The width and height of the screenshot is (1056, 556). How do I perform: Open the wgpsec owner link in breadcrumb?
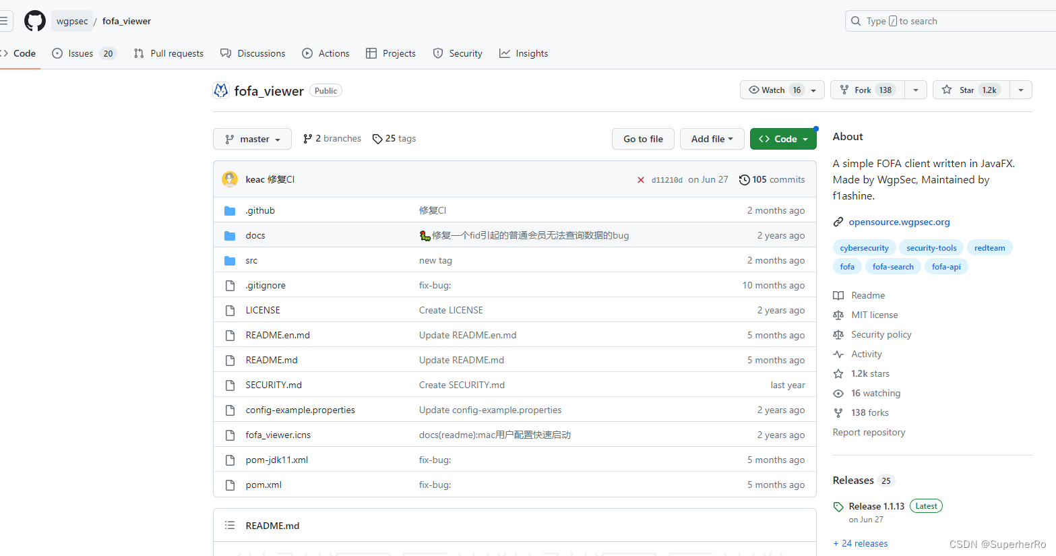click(x=72, y=21)
